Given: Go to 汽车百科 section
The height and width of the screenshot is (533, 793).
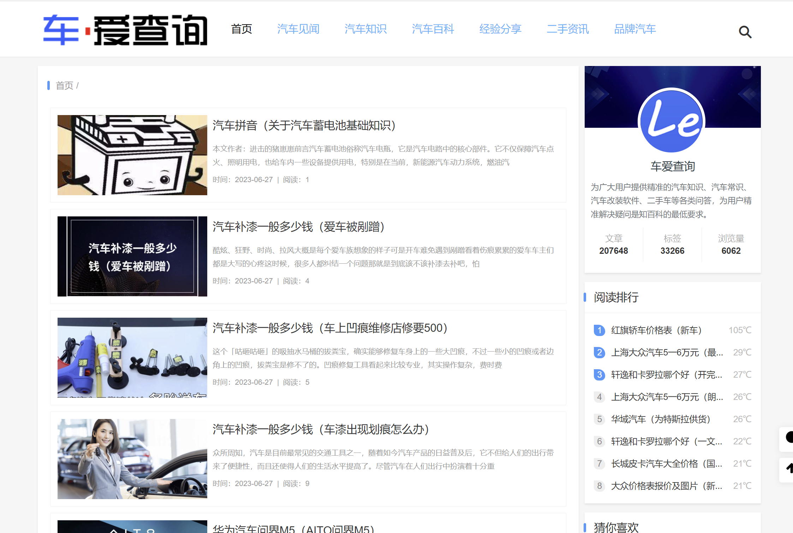Looking at the screenshot, I should click(433, 29).
